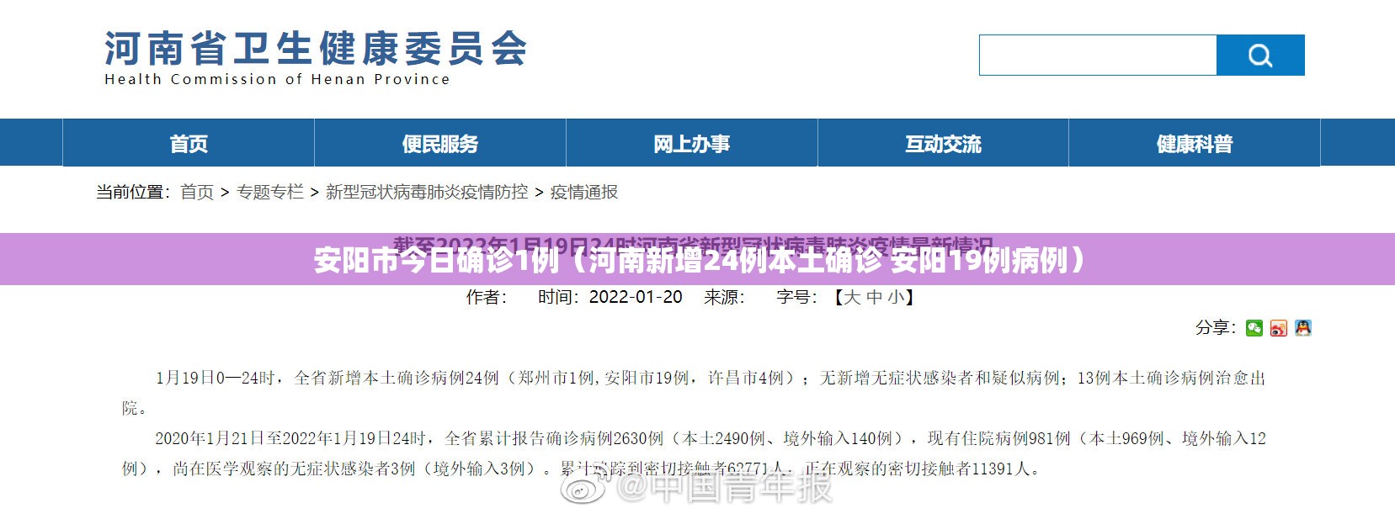Focus the site search input field
This screenshot has height=519, width=1395.
(x=1098, y=56)
